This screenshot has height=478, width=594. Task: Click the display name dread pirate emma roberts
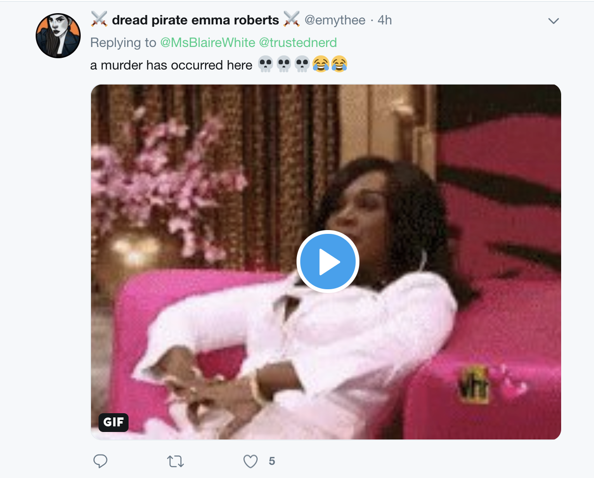196,20
